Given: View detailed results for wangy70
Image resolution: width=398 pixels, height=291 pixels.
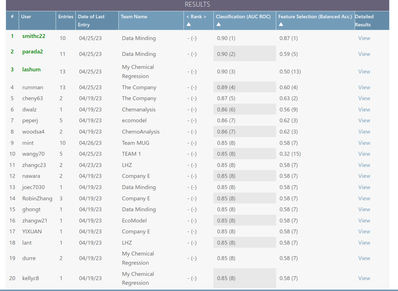Looking at the screenshot, I should pyautogui.click(x=364, y=154).
